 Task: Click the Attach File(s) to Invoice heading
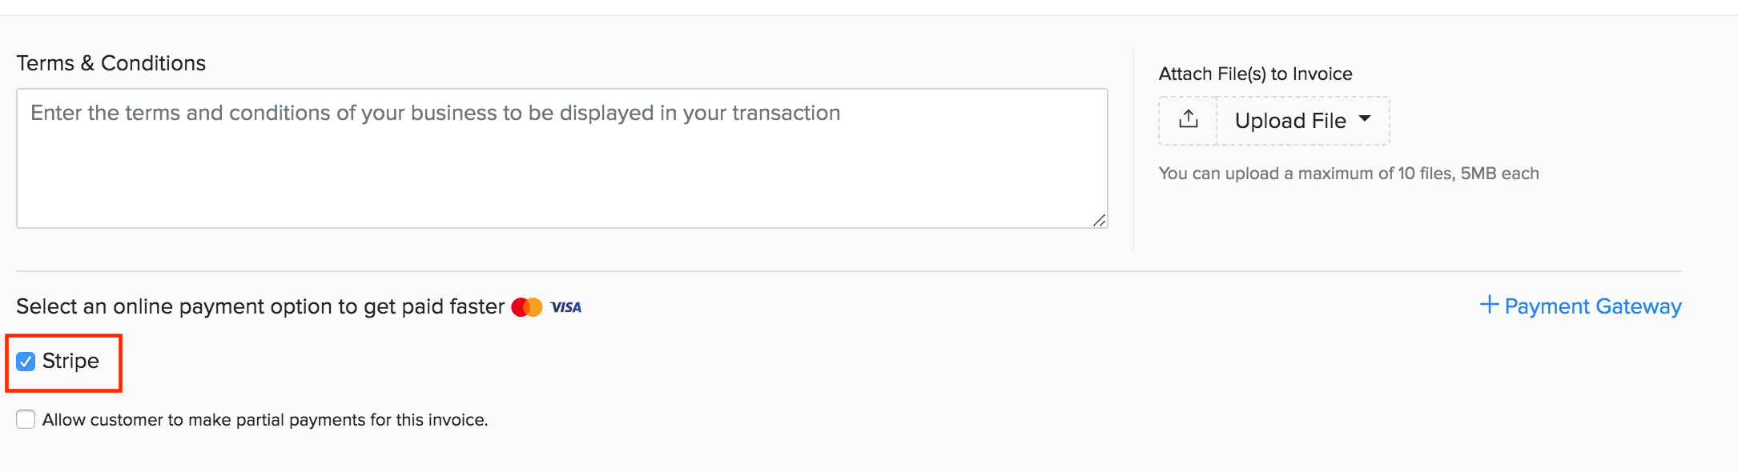point(1255,73)
